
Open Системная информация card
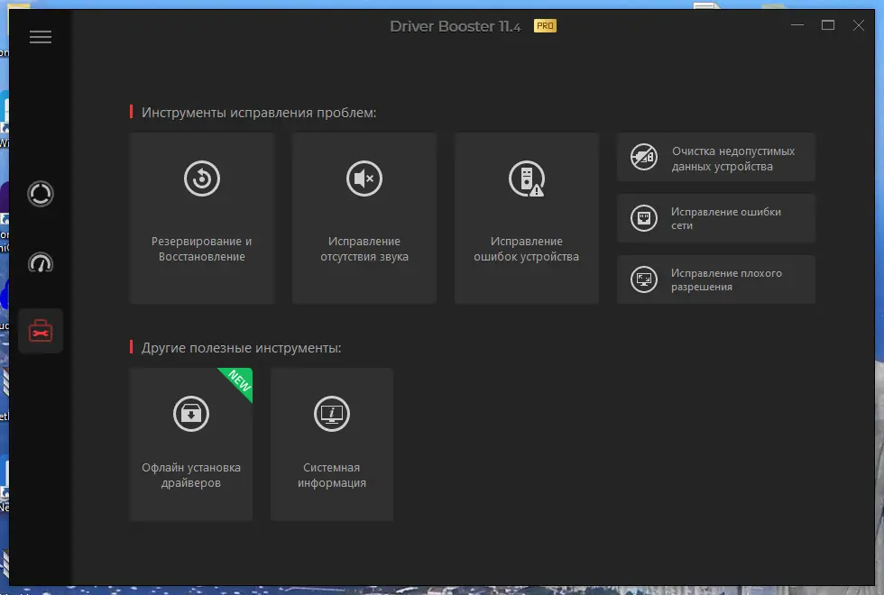coord(332,444)
